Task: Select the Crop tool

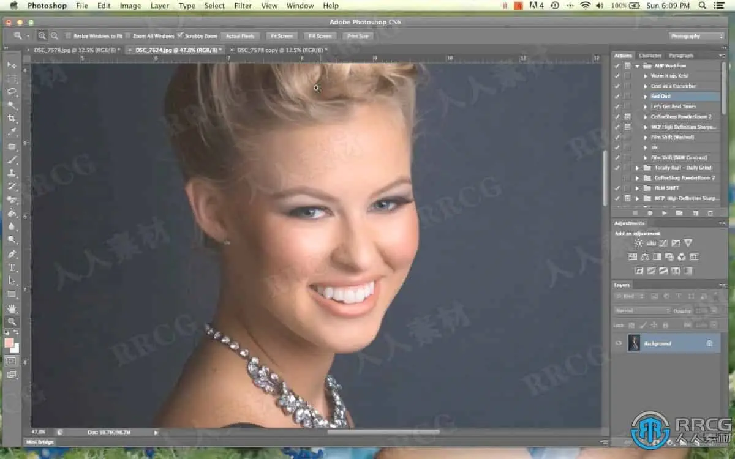Action: (12, 119)
